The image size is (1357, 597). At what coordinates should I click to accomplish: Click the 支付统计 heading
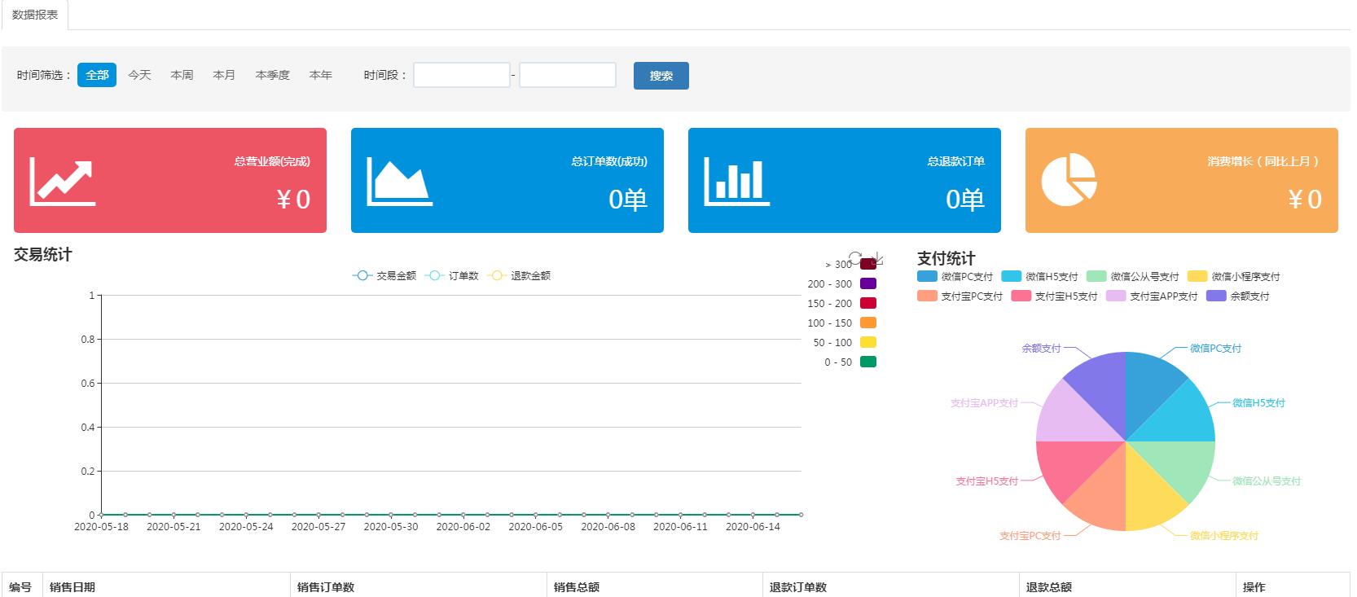click(x=946, y=258)
